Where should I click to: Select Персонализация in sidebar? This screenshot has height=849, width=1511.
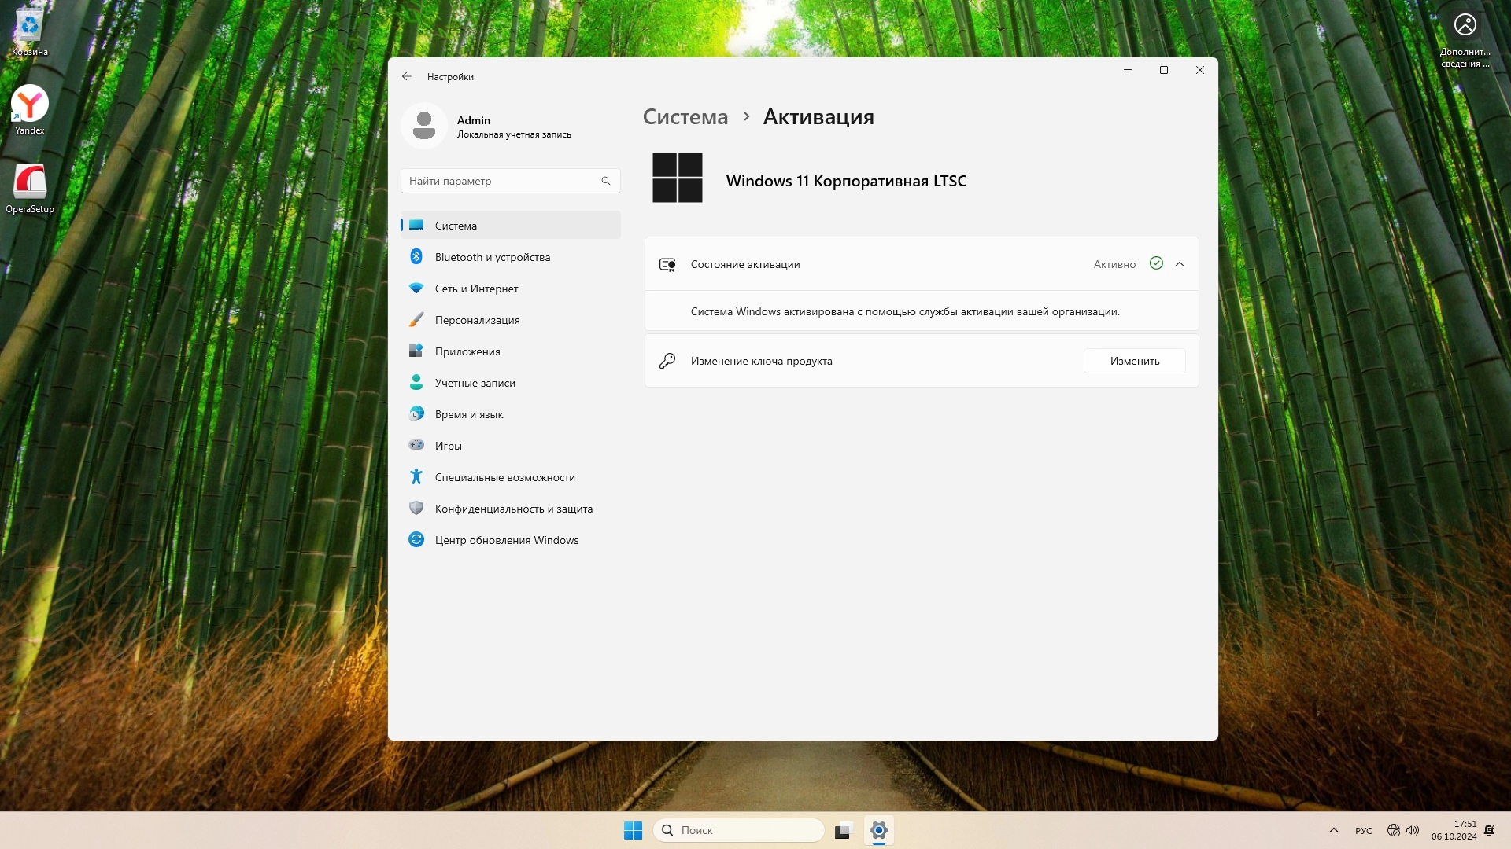point(477,320)
